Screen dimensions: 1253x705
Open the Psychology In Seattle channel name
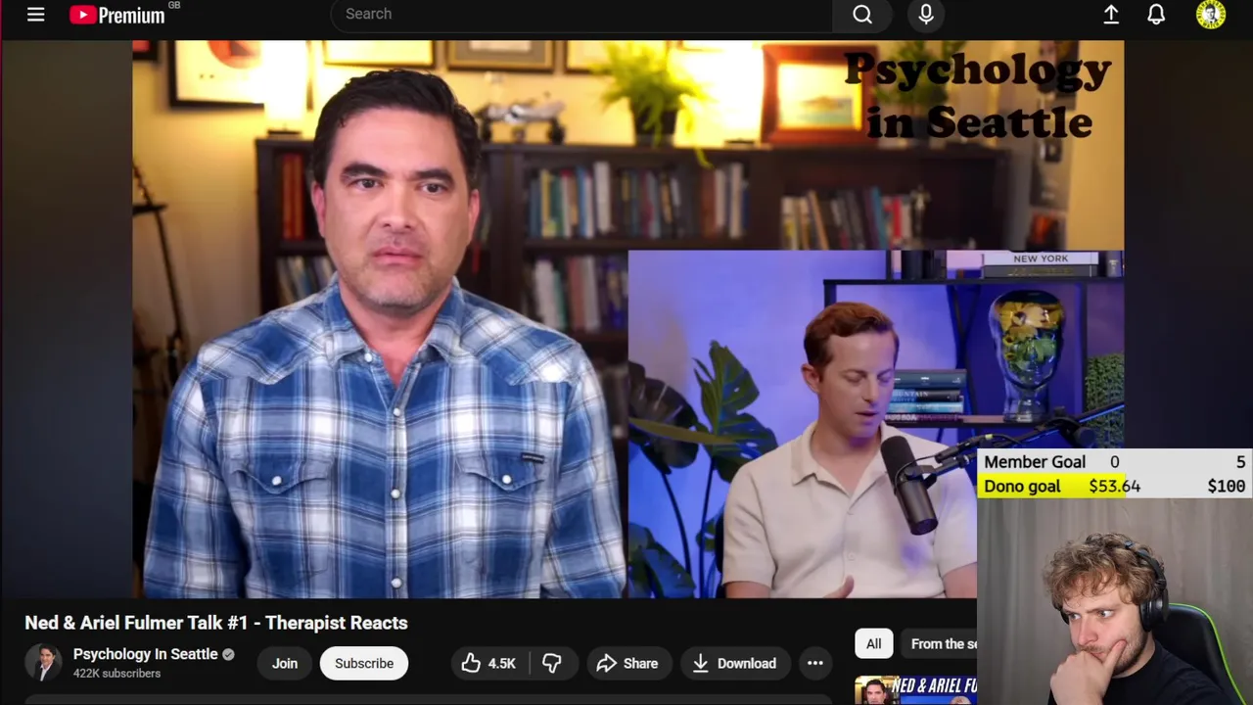(145, 654)
